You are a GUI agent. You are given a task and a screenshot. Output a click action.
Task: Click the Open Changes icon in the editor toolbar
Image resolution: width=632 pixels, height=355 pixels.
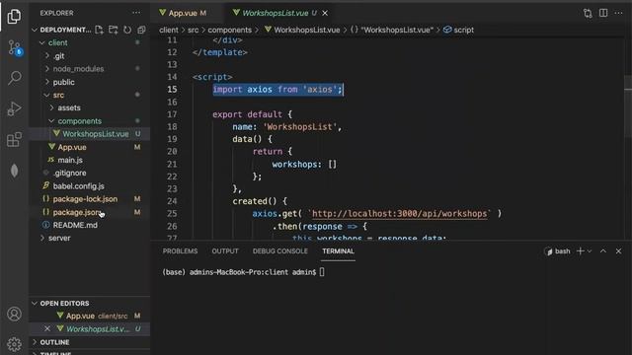pos(588,13)
